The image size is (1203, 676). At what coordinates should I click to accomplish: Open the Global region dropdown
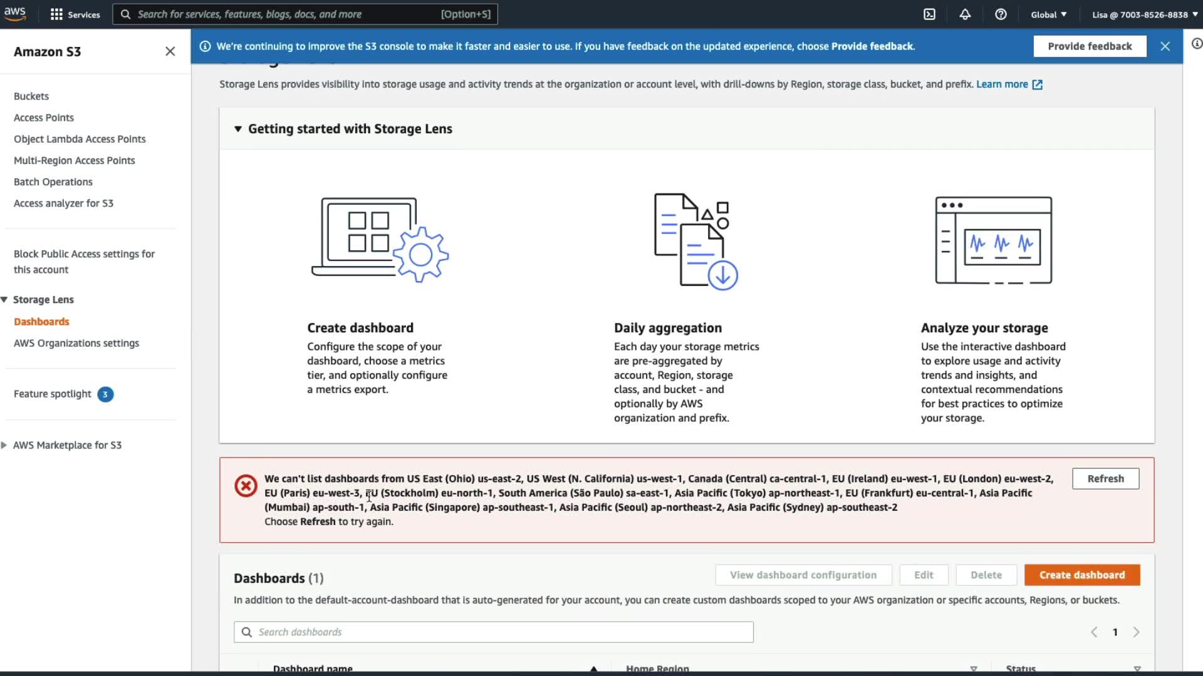[1048, 14]
